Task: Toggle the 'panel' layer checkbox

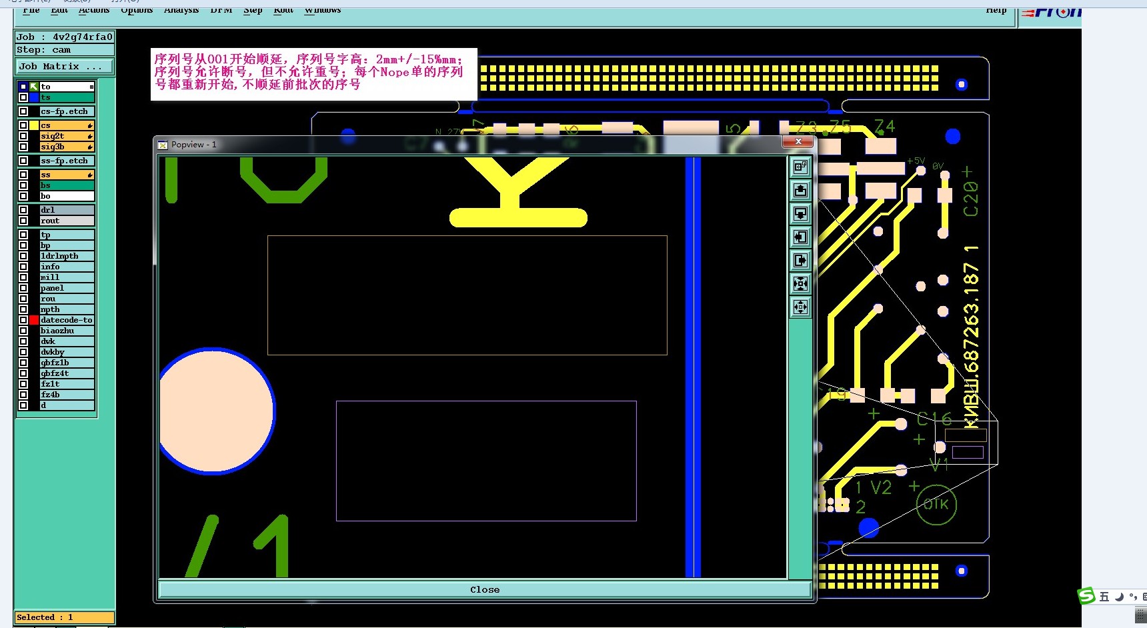Action: click(23, 288)
